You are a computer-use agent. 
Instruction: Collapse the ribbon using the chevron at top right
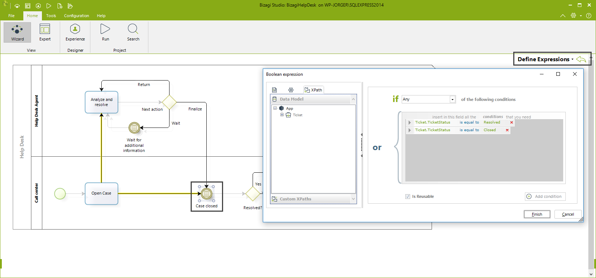tap(563, 16)
